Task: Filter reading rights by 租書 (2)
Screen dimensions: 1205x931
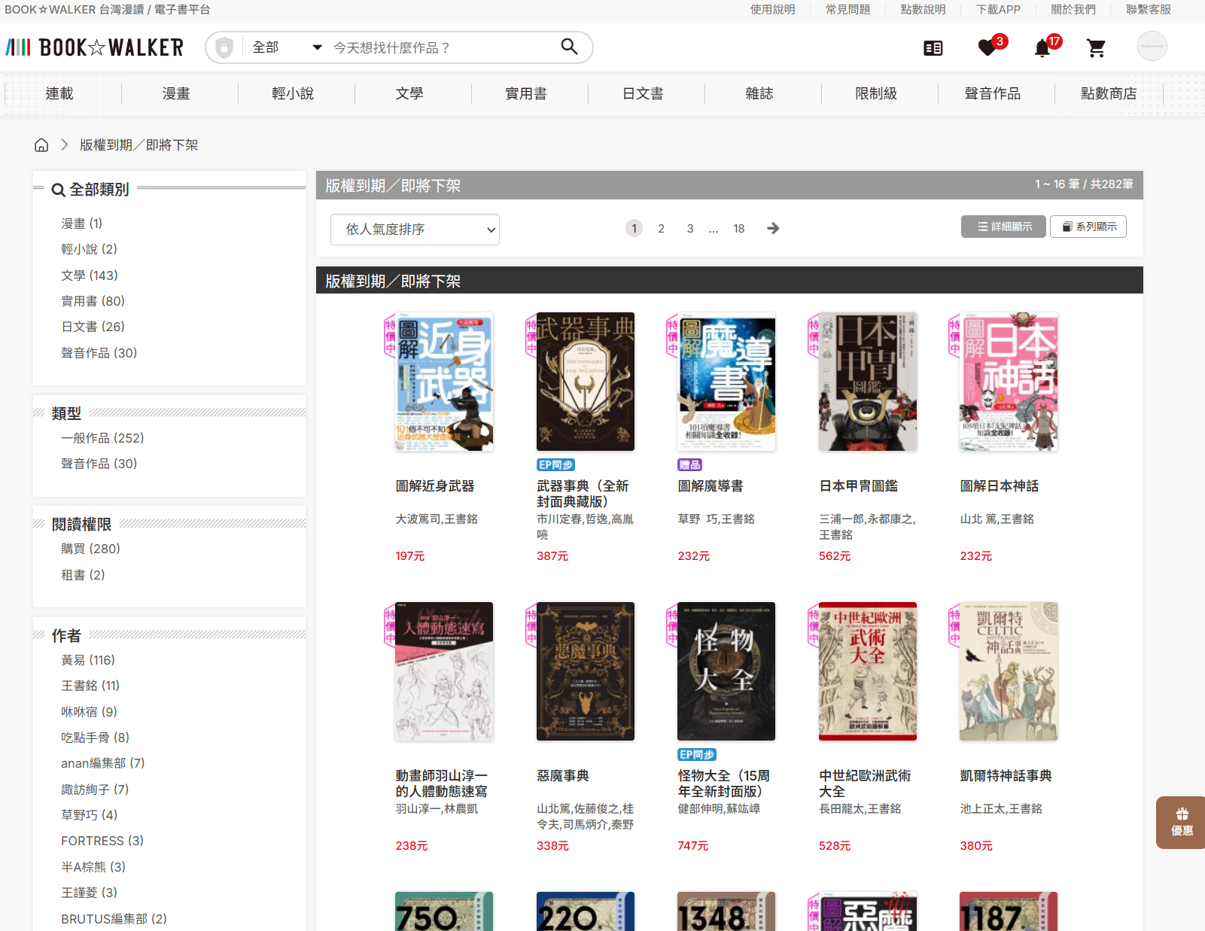Action: (x=84, y=575)
